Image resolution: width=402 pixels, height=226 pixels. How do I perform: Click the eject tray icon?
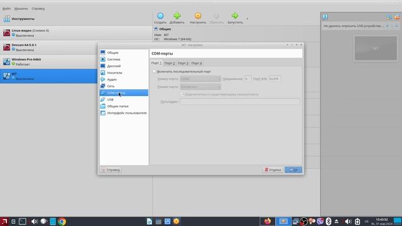[337, 221]
